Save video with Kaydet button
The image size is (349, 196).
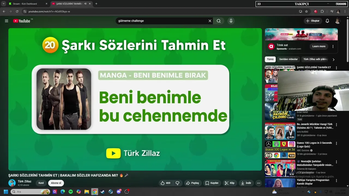212,183
